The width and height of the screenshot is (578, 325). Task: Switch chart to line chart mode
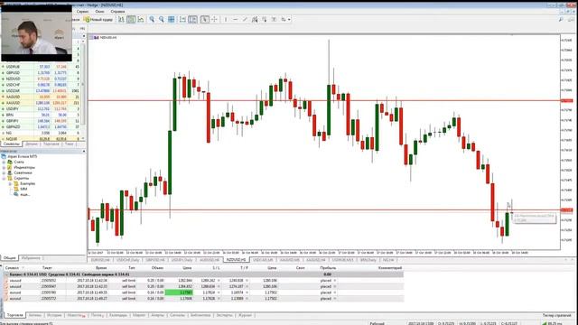(141, 19)
